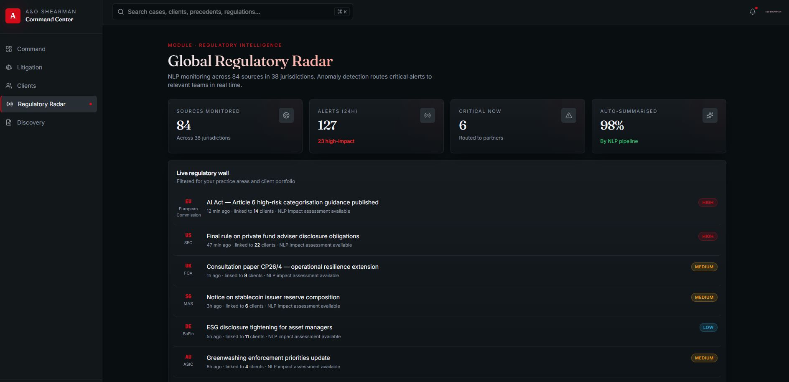
Task: Click the Auto-Summarised value 98%
Action: (612, 125)
